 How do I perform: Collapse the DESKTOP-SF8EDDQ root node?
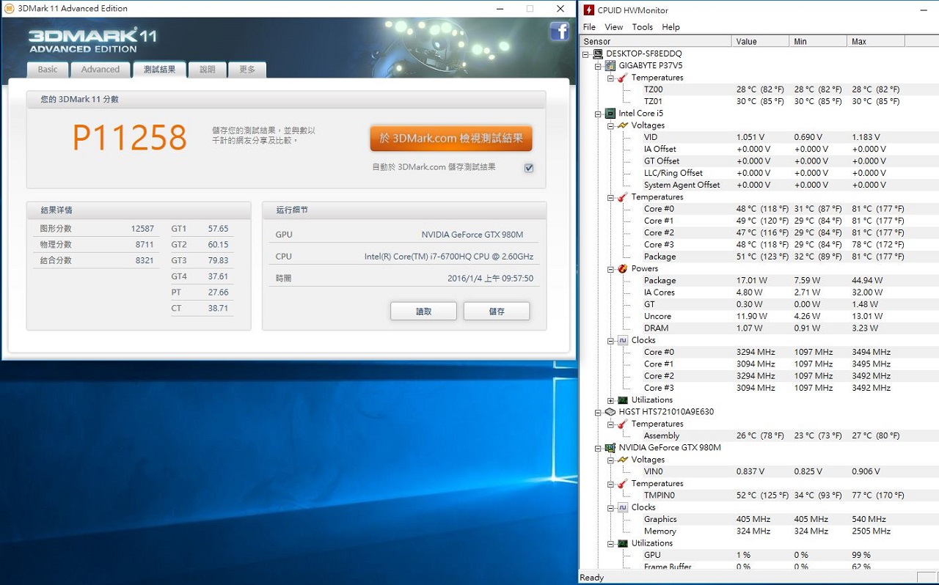click(587, 54)
